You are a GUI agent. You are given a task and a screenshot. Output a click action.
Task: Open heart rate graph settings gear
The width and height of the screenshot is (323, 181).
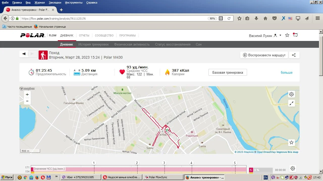pyautogui.click(x=292, y=168)
